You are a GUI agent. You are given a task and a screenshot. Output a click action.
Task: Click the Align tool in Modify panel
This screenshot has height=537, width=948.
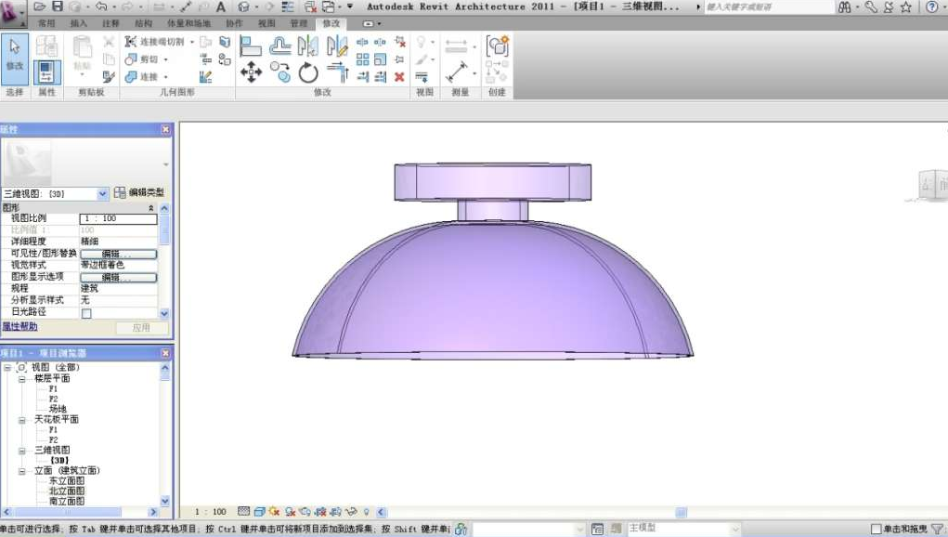tap(251, 46)
